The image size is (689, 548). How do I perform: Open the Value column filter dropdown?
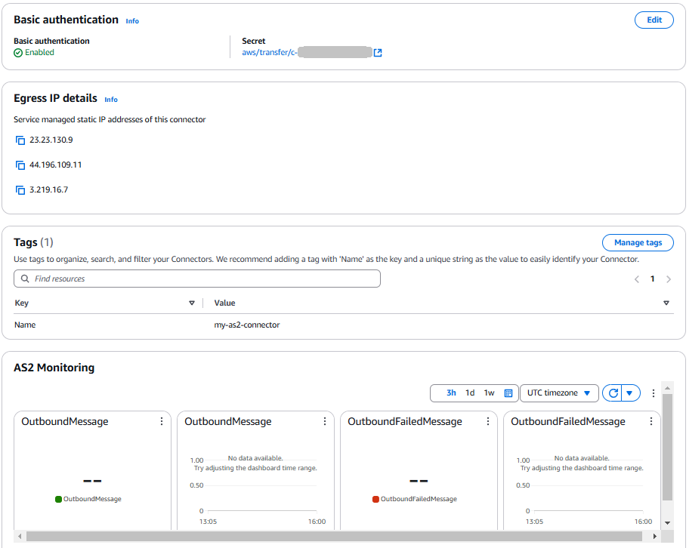pyautogui.click(x=666, y=303)
